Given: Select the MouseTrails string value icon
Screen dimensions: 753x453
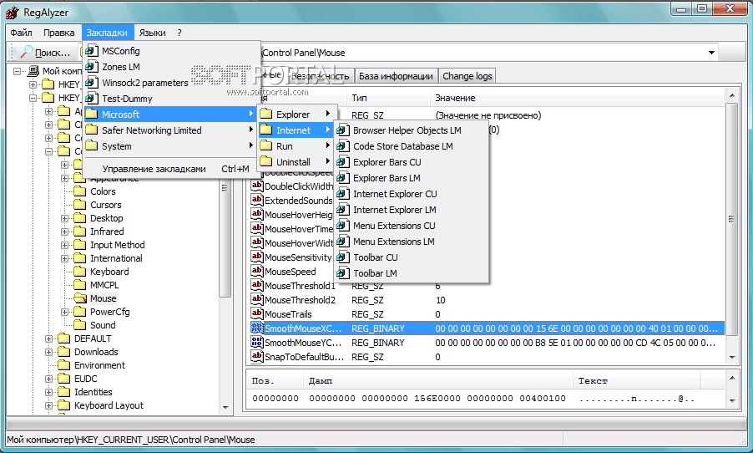Looking at the screenshot, I should 257,313.
